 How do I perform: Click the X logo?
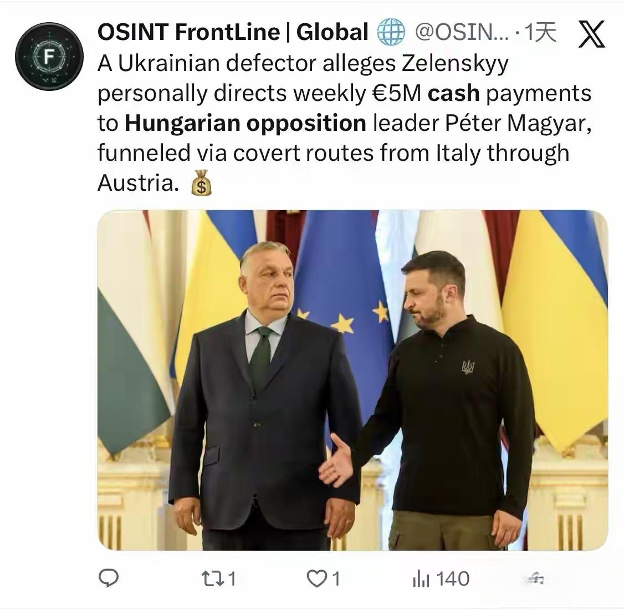591,34
